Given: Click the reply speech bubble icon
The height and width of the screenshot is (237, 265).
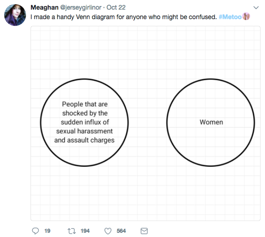Looking at the screenshot, I should pos(36,231).
